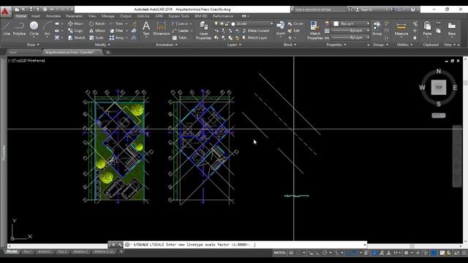The width and height of the screenshot is (468, 263).
Task: Open the Model layout tab
Action: (12, 251)
